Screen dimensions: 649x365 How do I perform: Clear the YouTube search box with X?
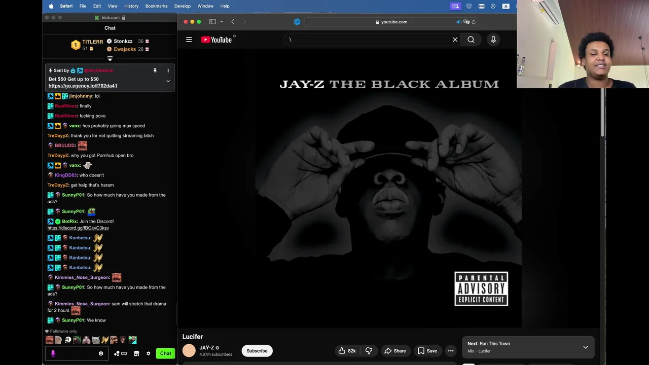click(455, 40)
